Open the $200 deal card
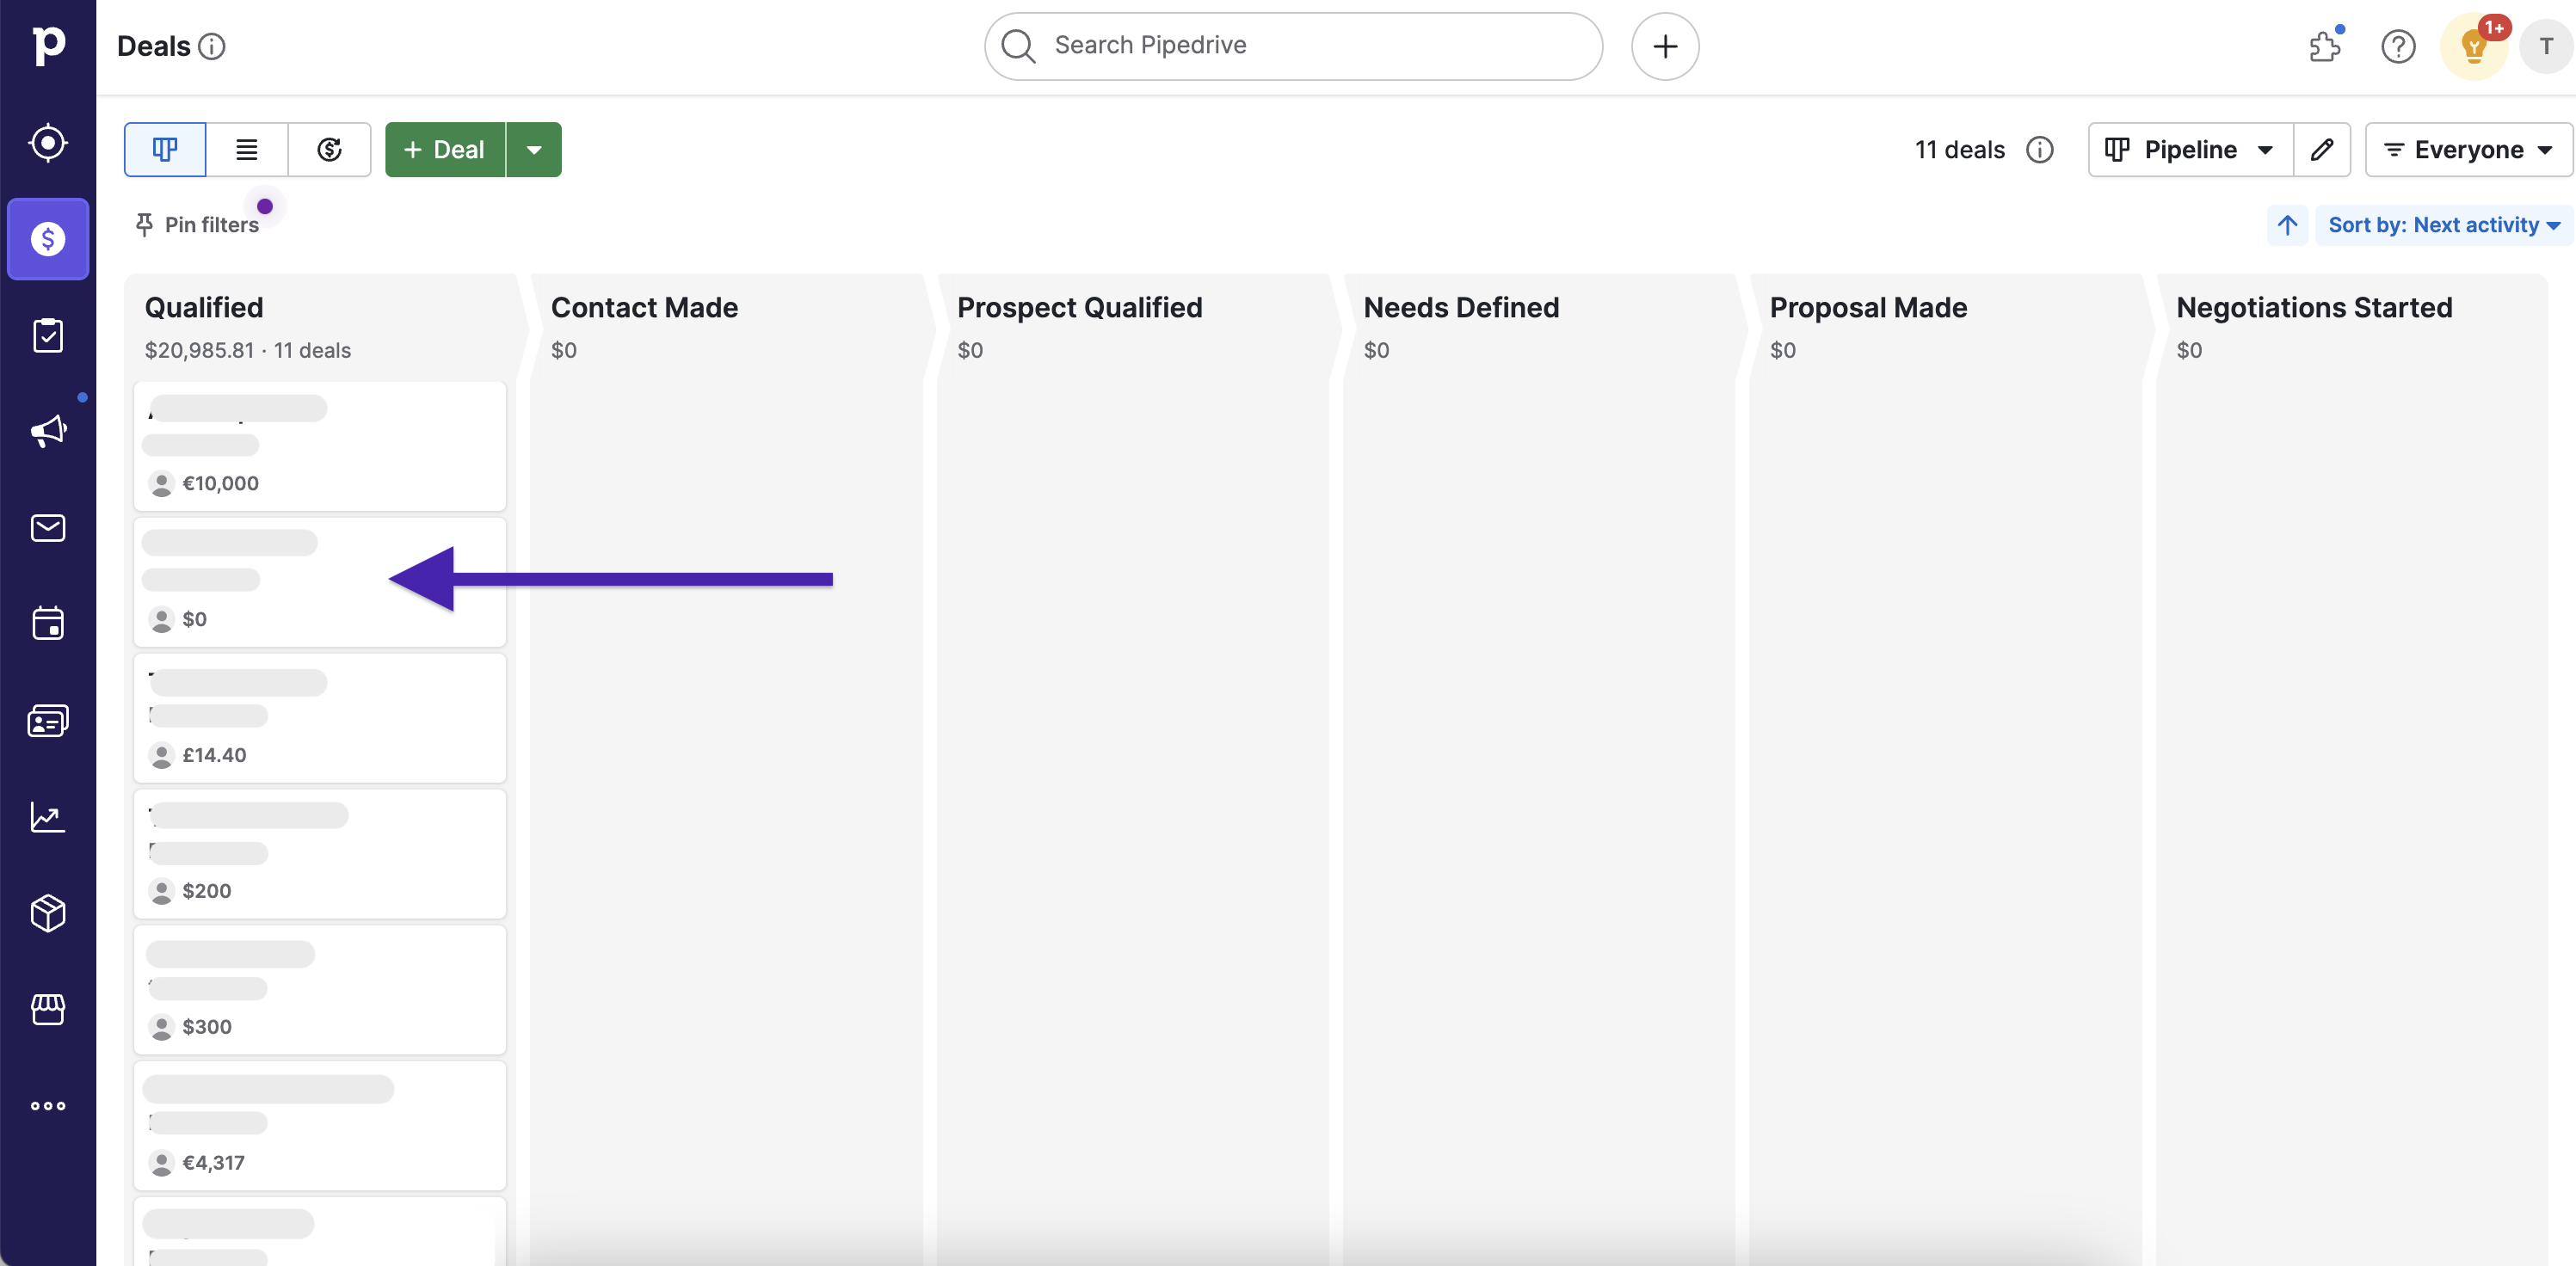2576x1266 pixels. (x=320, y=854)
